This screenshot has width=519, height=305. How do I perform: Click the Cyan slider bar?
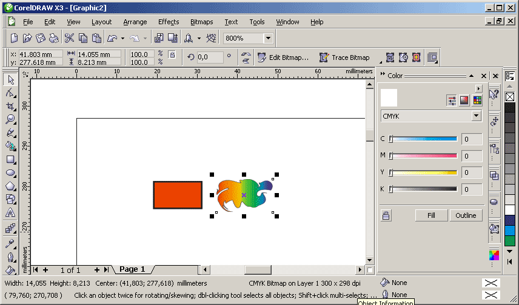pyautogui.click(x=424, y=139)
